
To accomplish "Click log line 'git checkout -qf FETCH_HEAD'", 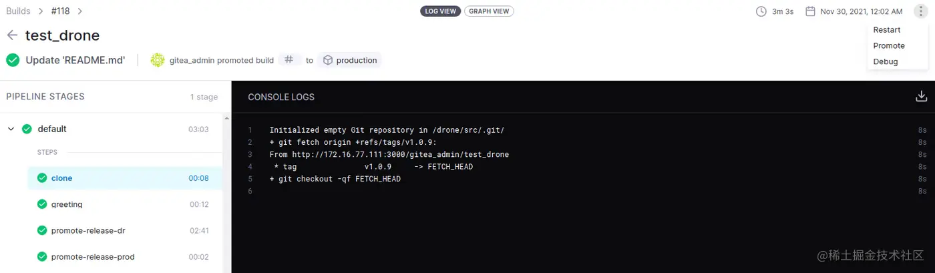I will point(335,179).
